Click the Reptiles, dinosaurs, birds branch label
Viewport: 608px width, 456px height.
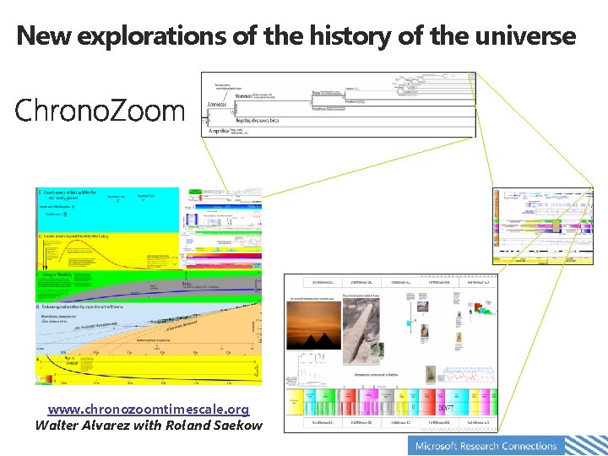[x=258, y=121]
